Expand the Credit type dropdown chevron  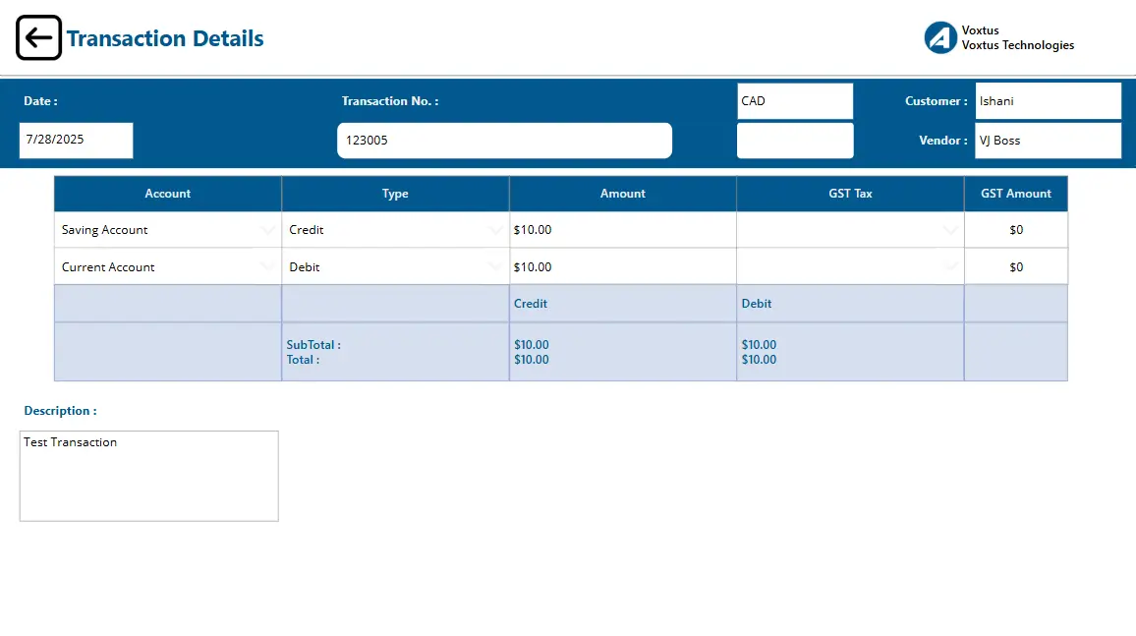coord(495,230)
